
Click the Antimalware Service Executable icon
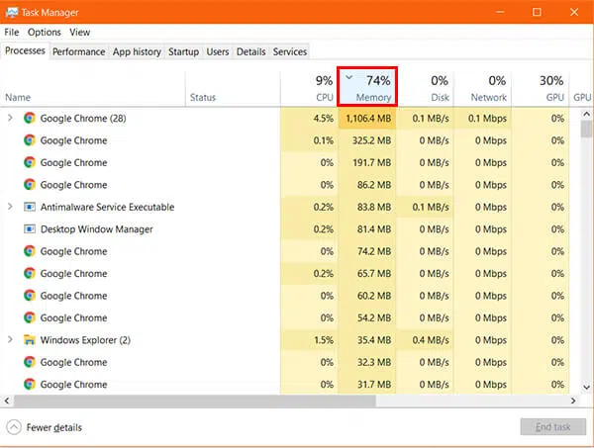[30, 208]
